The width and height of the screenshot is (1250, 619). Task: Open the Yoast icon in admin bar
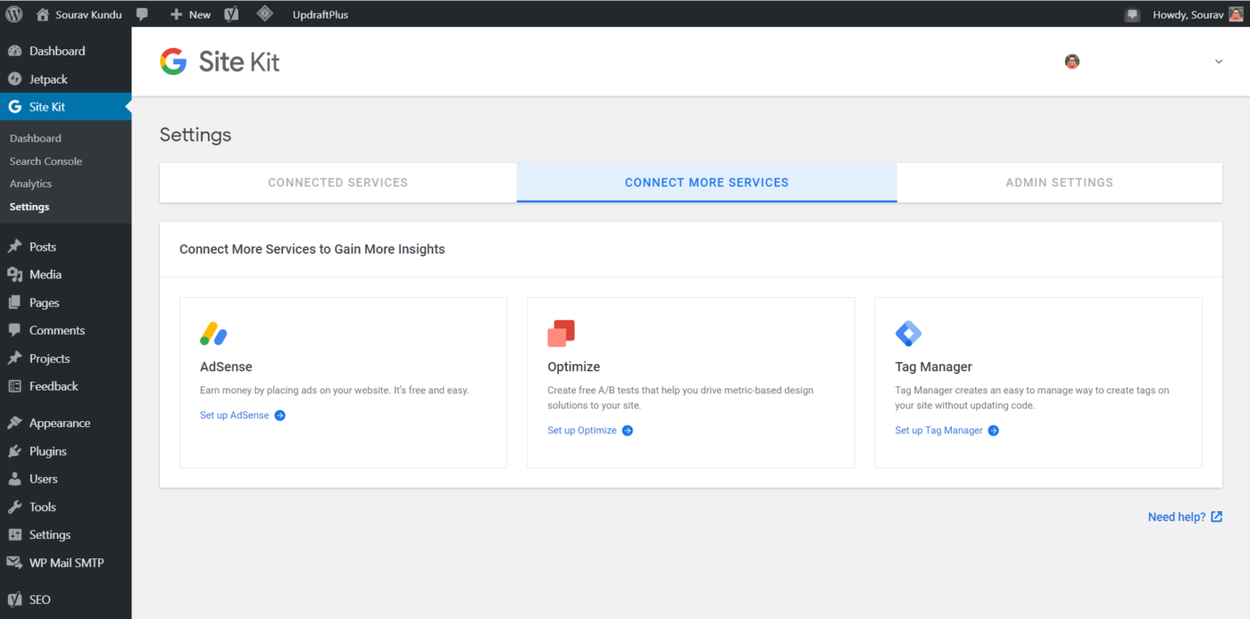click(x=231, y=14)
